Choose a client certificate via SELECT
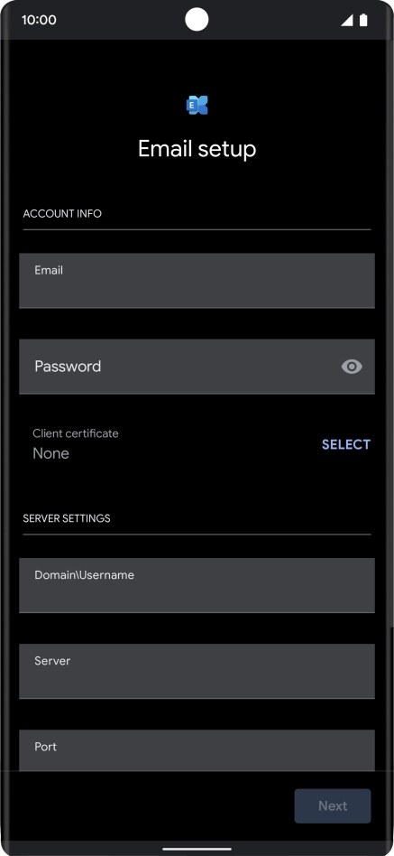The image size is (394, 856). tap(346, 444)
